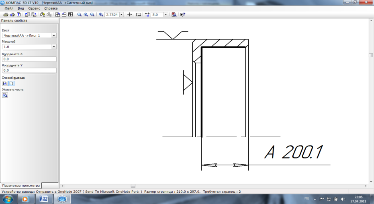Viewport: 374px width, 204px height.
Task: Select first output method (fit sheet) toggle
Action: [5, 83]
